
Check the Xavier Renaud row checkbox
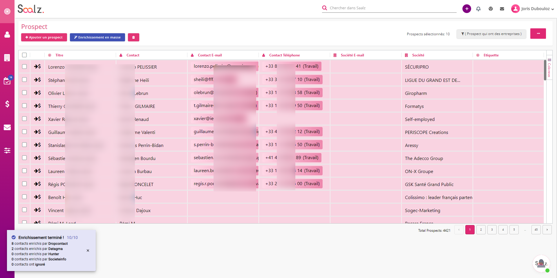pos(24,119)
